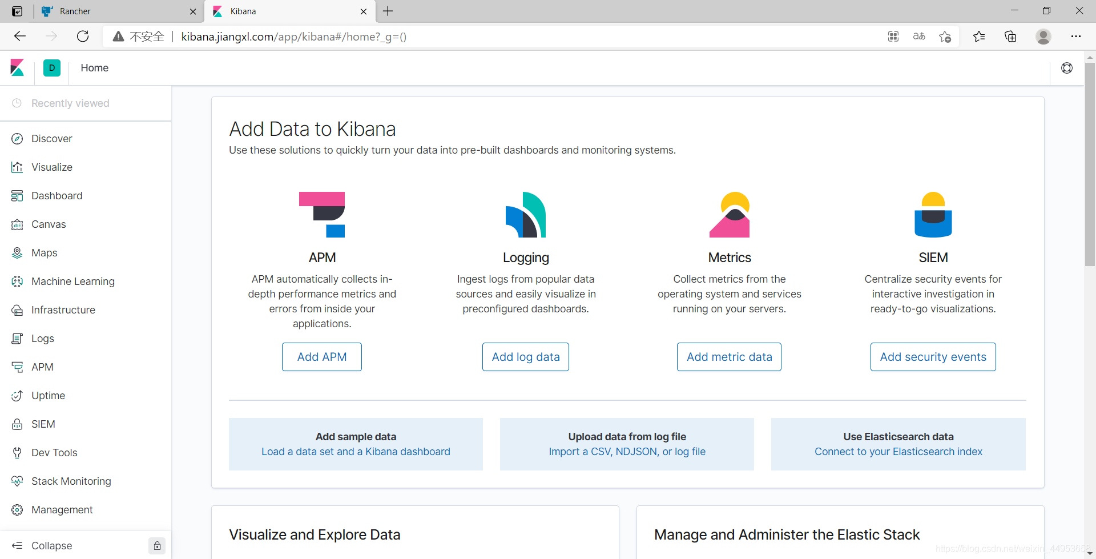The image size is (1096, 559).
Task: Click the Maps sidebar icon
Action: tap(17, 253)
